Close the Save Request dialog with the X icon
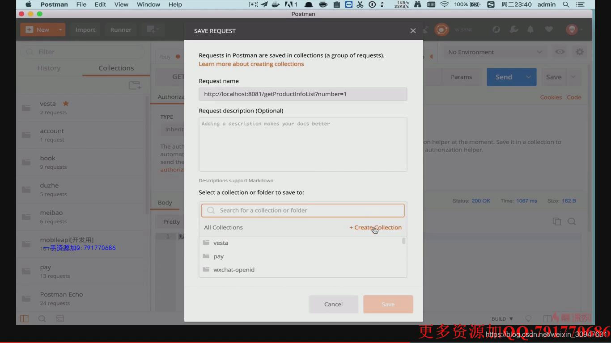 pos(413,31)
